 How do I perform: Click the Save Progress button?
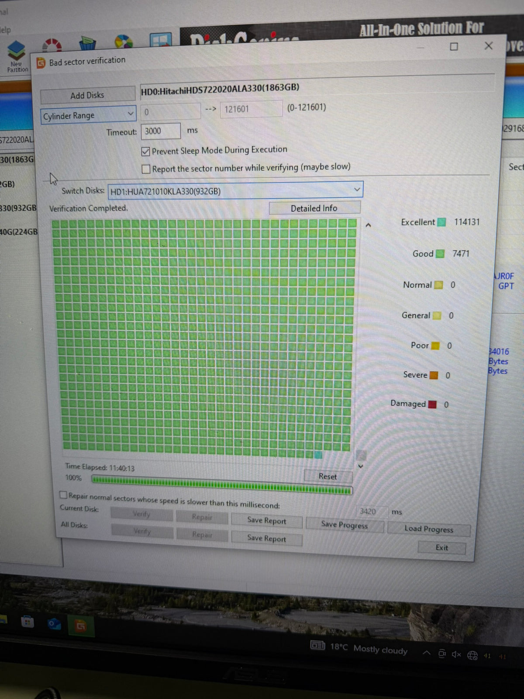pos(345,524)
